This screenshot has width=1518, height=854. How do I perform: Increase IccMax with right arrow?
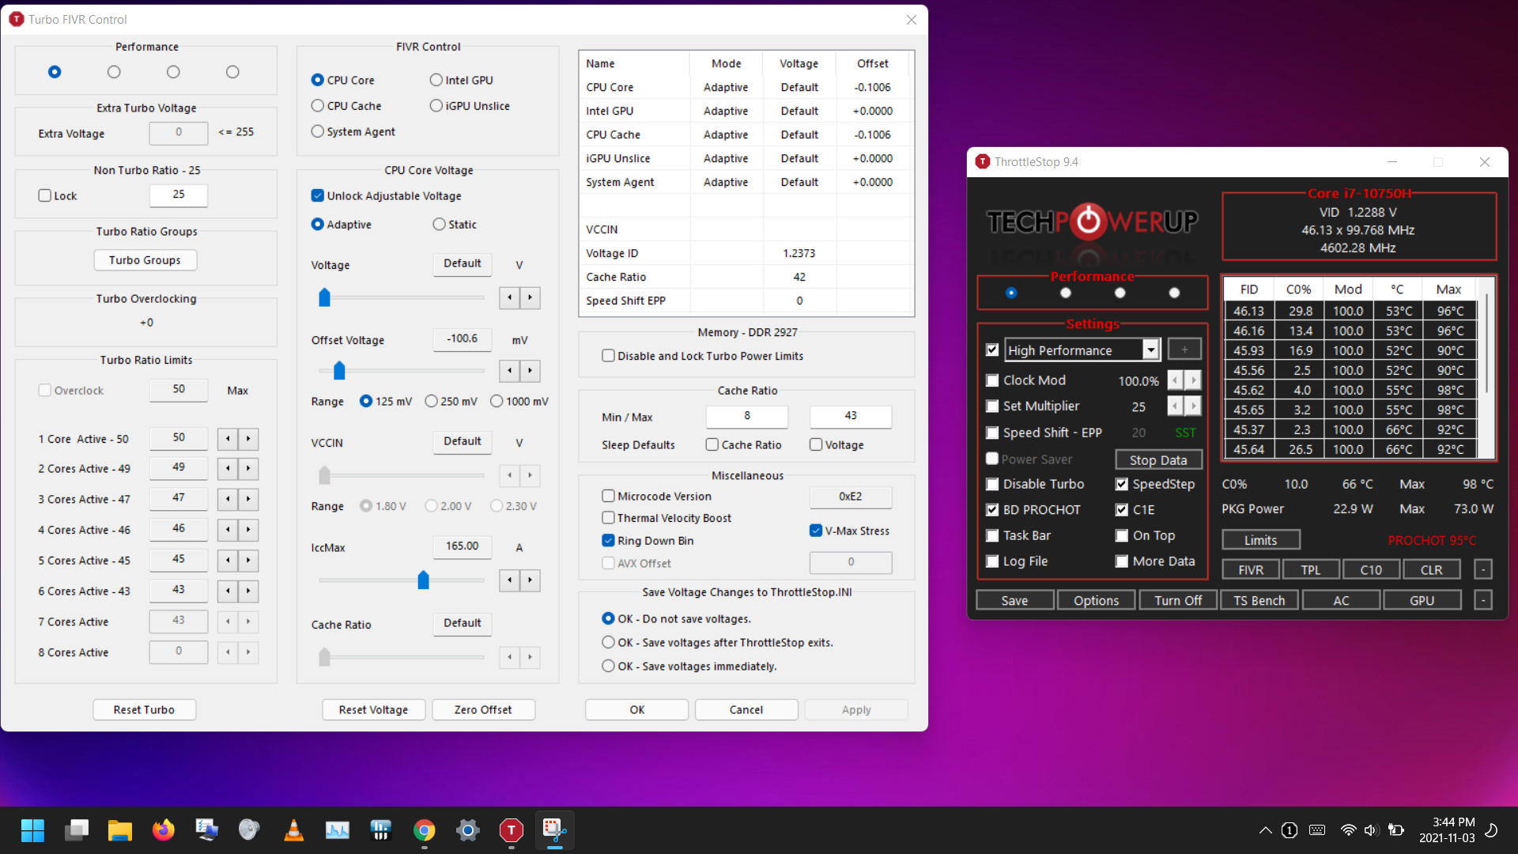pyautogui.click(x=531, y=580)
